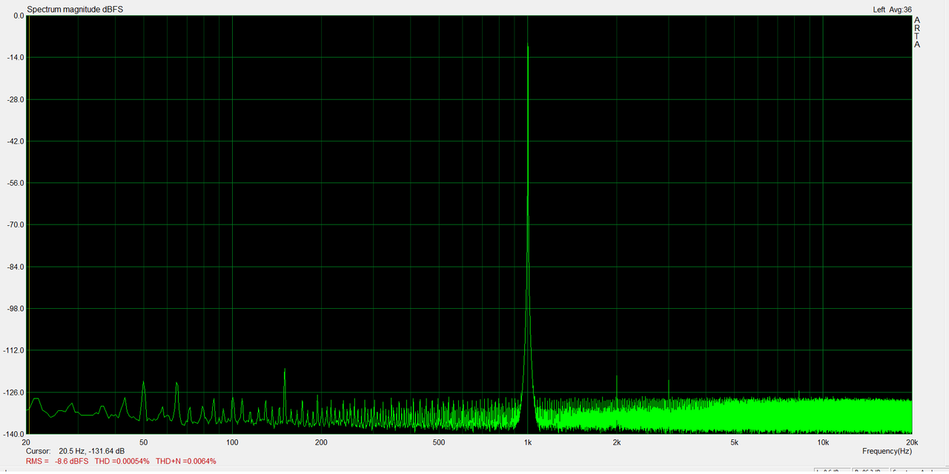Click the '1k' frequency axis label
The height and width of the screenshot is (474, 949).
(x=527, y=442)
